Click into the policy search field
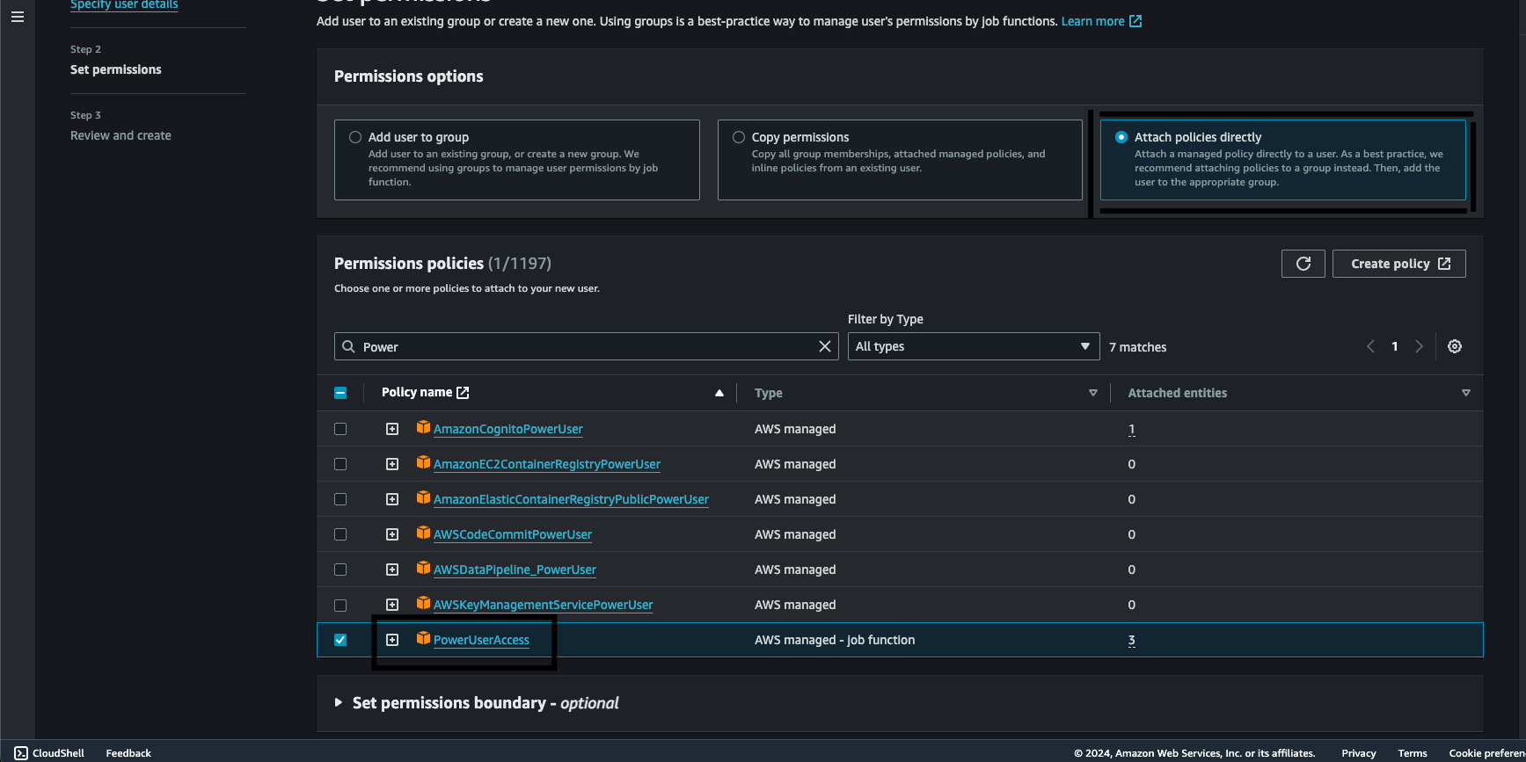1526x762 pixels. coord(587,346)
